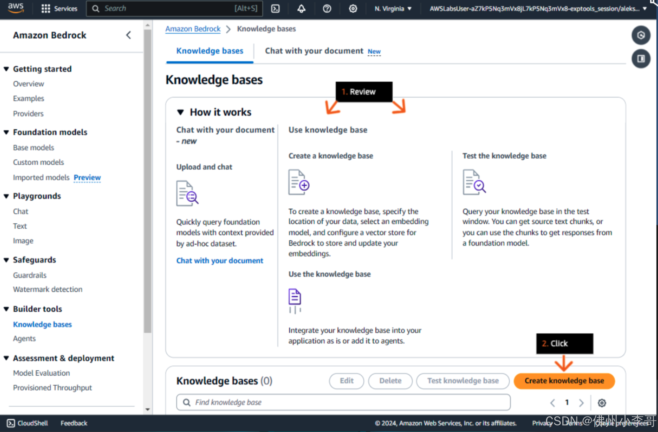Click the round split-panel icon below
The height and width of the screenshot is (432, 658).
pyautogui.click(x=641, y=58)
